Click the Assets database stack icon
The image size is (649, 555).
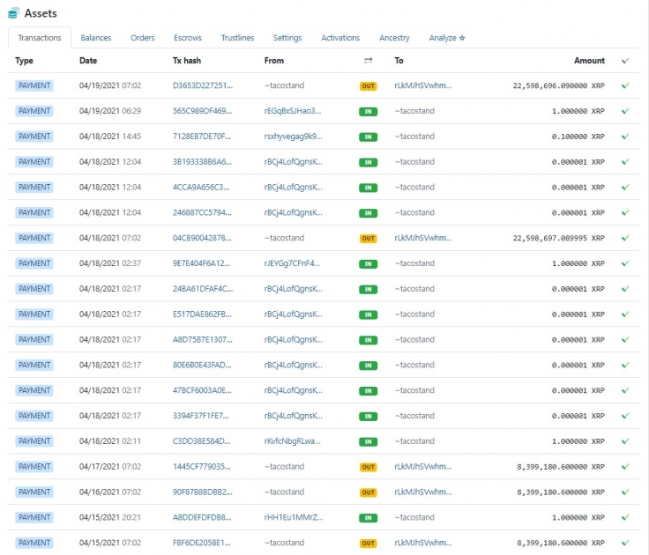tap(13, 13)
